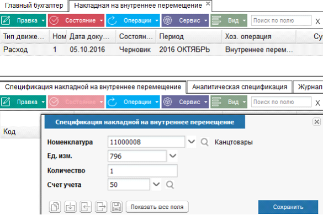Click the upper search field Поиск по полю
This screenshot has height=215, width=323.
point(281,20)
